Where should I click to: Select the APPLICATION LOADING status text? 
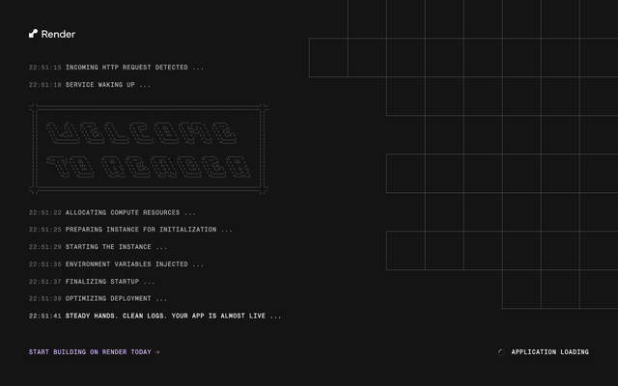coord(549,351)
